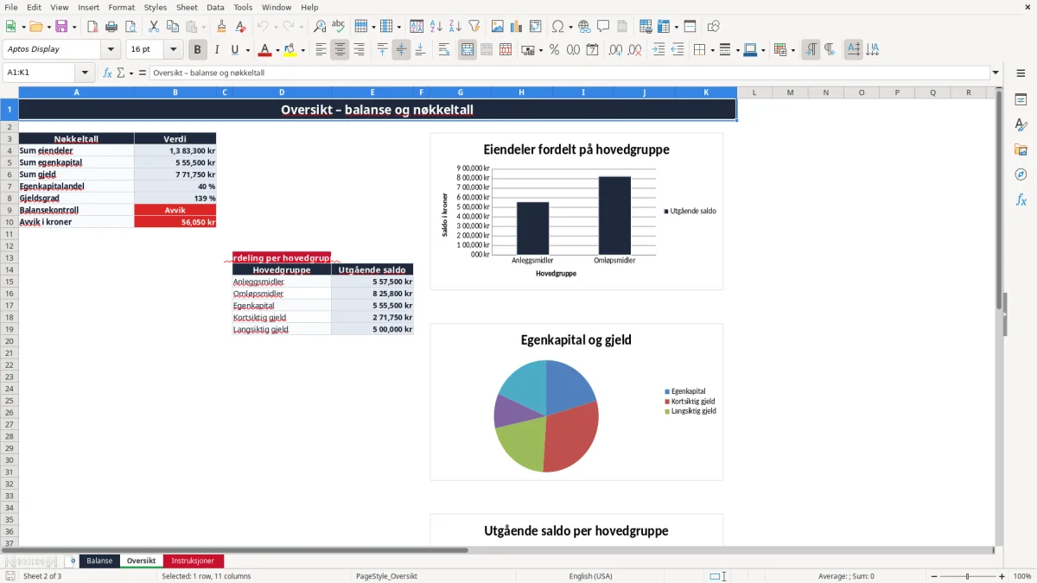Click the Cut scissors icon
The width and height of the screenshot is (1037, 583).
(153, 27)
